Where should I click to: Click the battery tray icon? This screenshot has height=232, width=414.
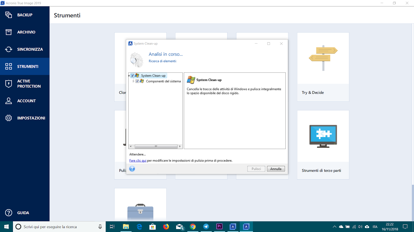pos(348,227)
